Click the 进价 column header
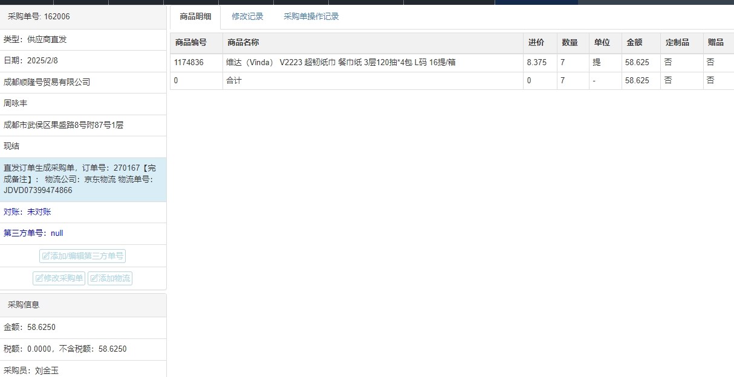The height and width of the screenshot is (377, 734). (x=540, y=43)
